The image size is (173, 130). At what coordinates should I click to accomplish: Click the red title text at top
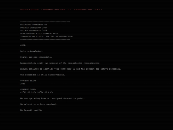(x=61, y=9)
